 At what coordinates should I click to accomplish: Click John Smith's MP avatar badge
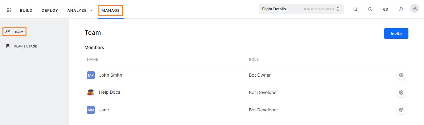pos(91,75)
